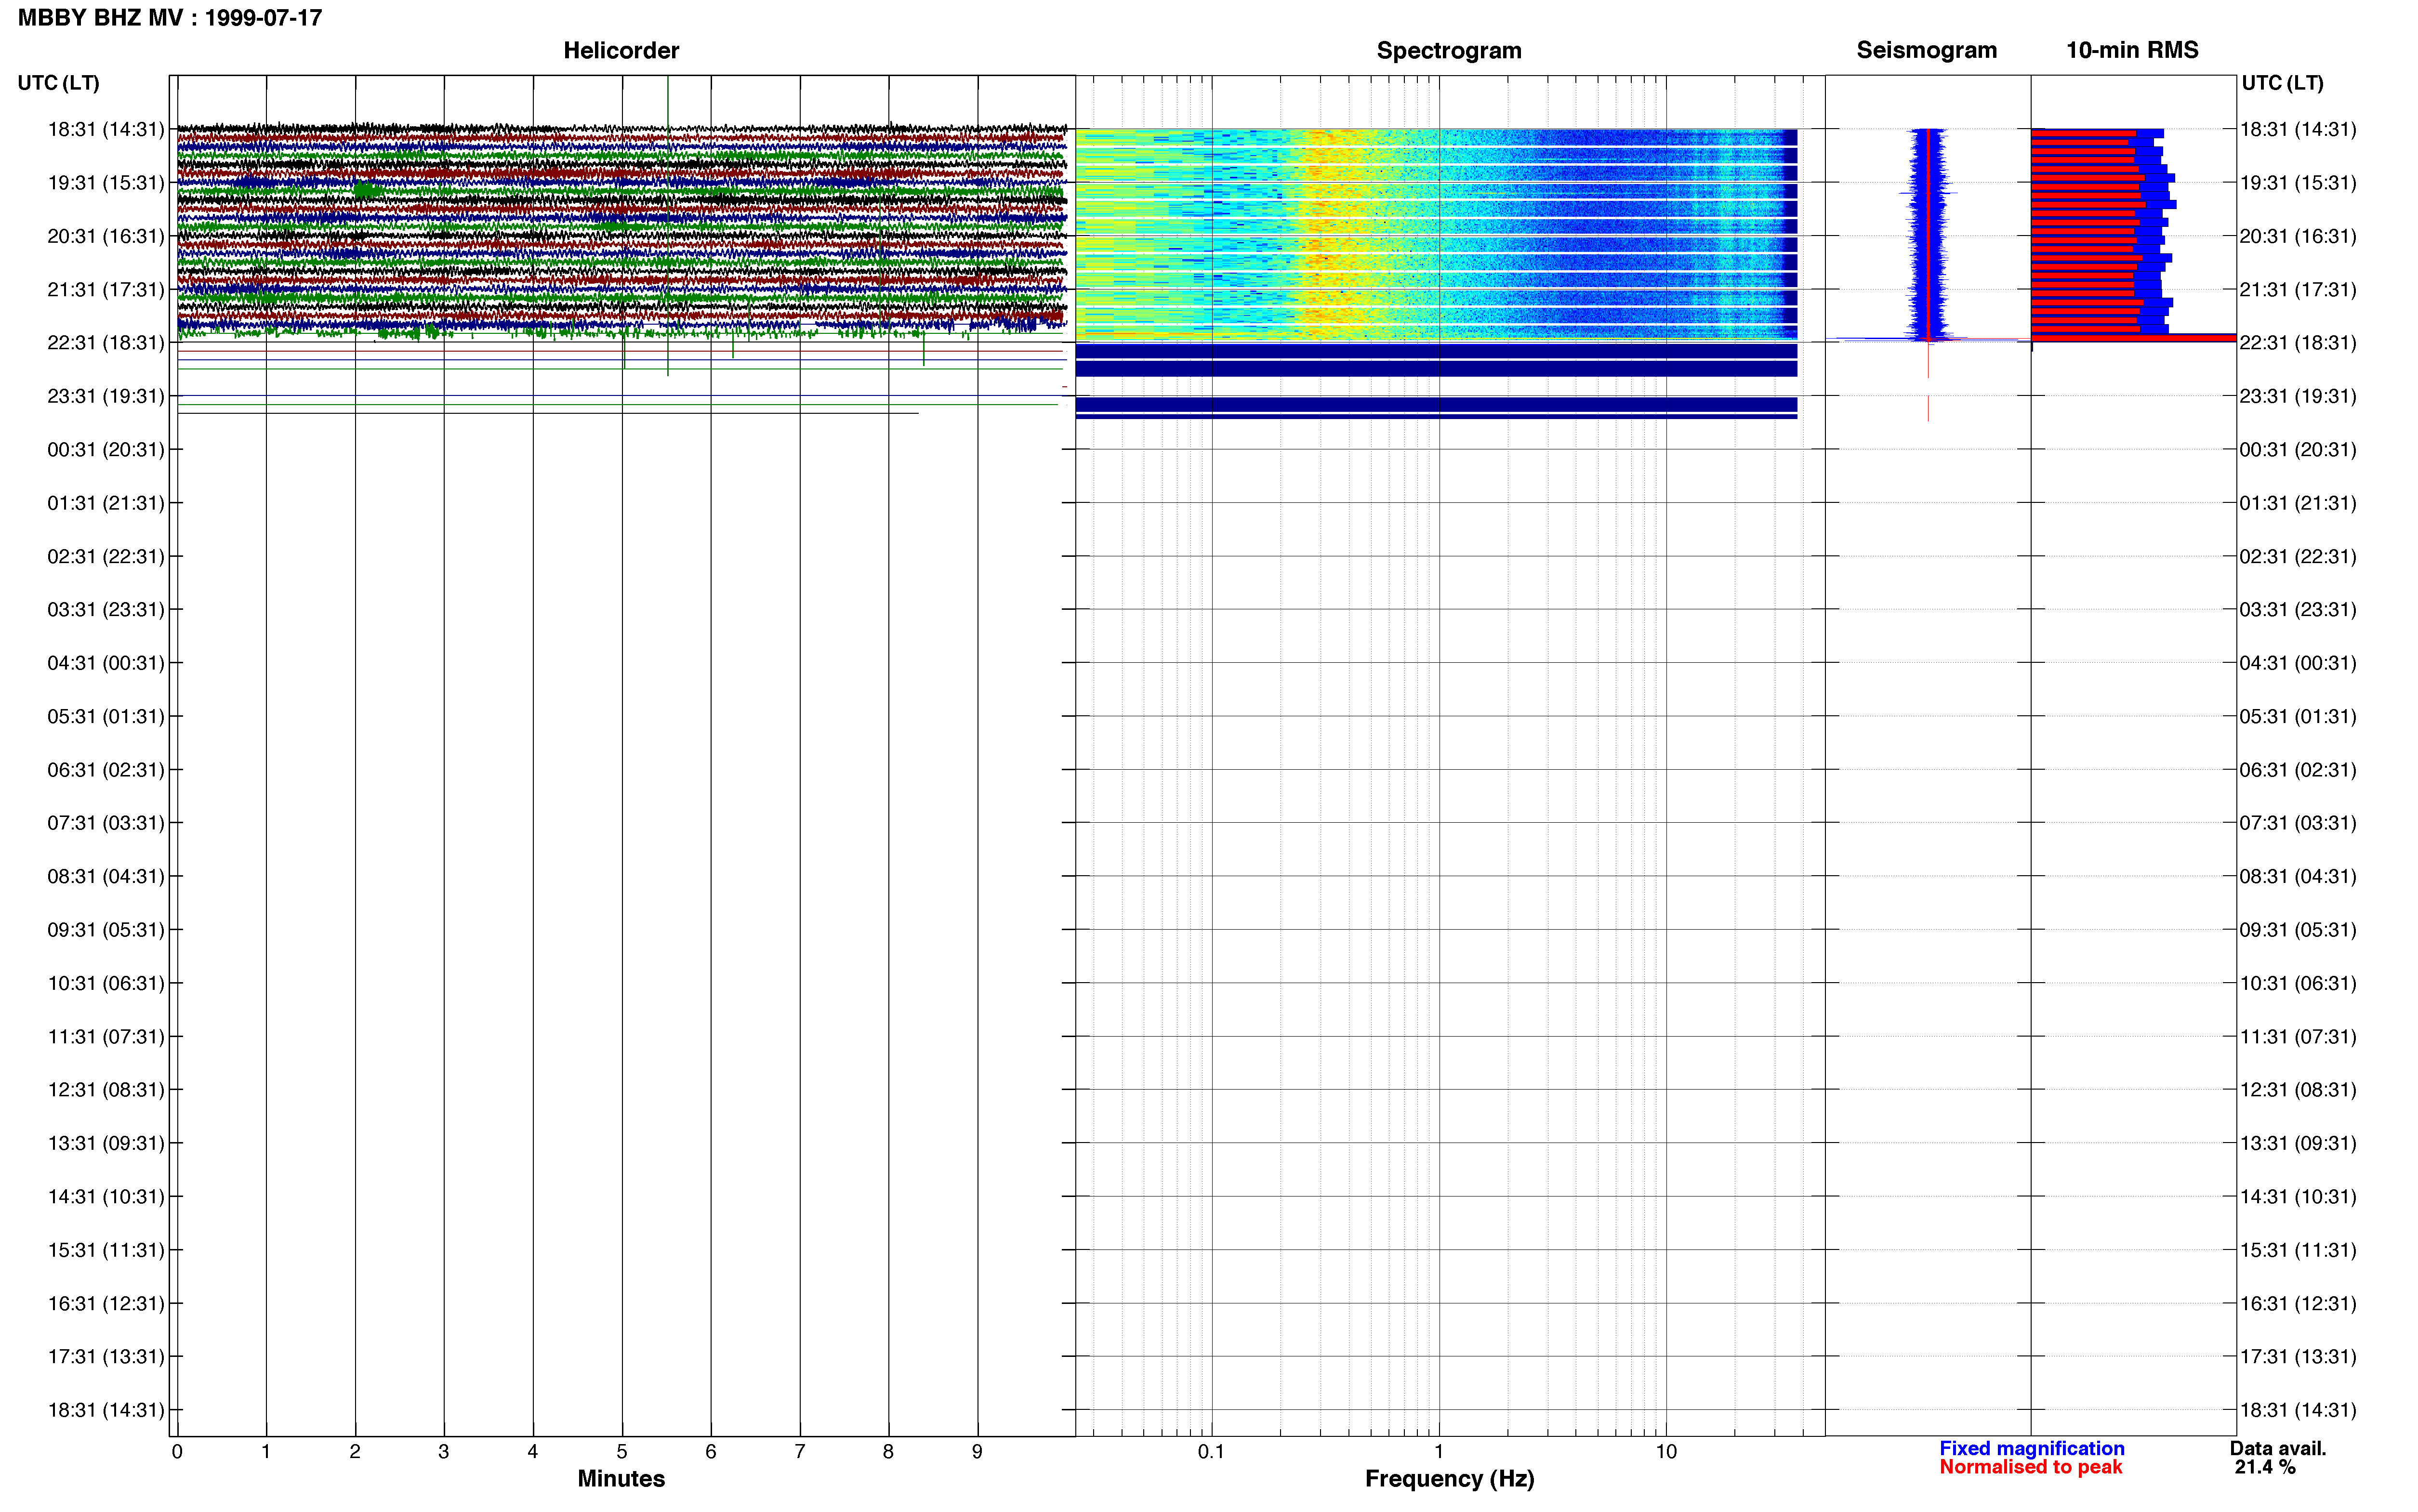The image size is (2418, 1512).
Task: Click the left 20:31 (16:31) time label
Action: [x=106, y=236]
